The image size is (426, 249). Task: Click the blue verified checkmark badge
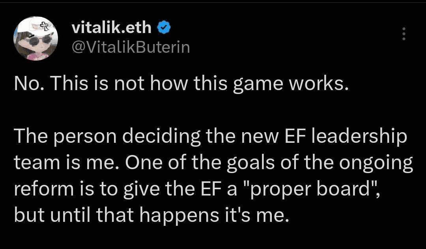(x=164, y=28)
